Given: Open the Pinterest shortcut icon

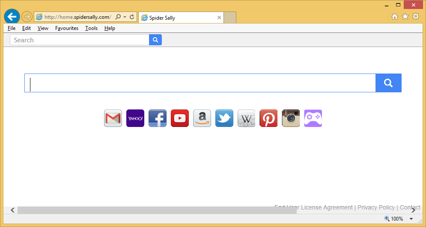Looking at the screenshot, I should click(x=269, y=118).
